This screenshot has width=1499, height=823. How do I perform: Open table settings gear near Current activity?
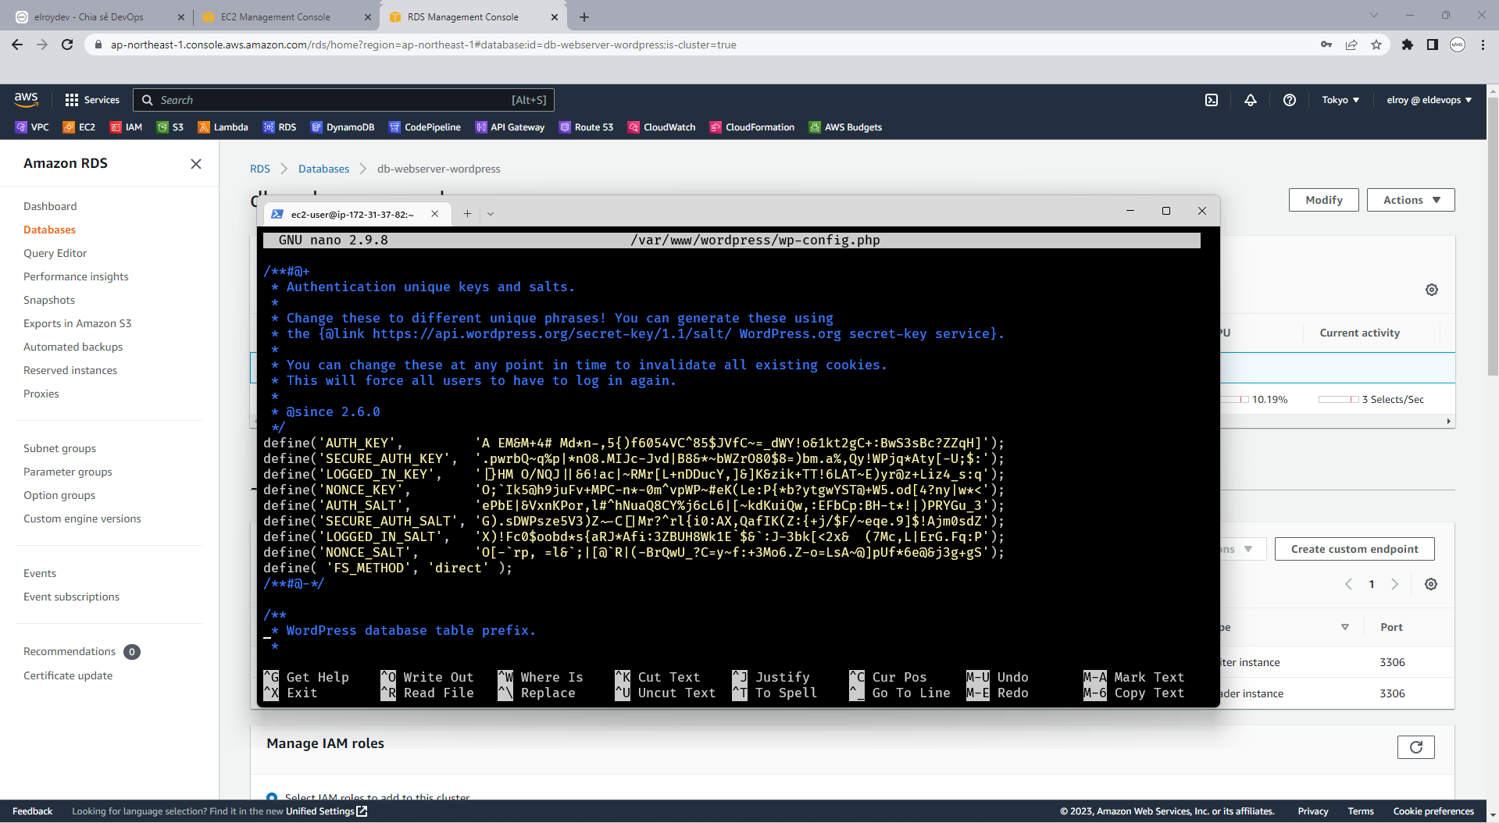click(x=1432, y=290)
